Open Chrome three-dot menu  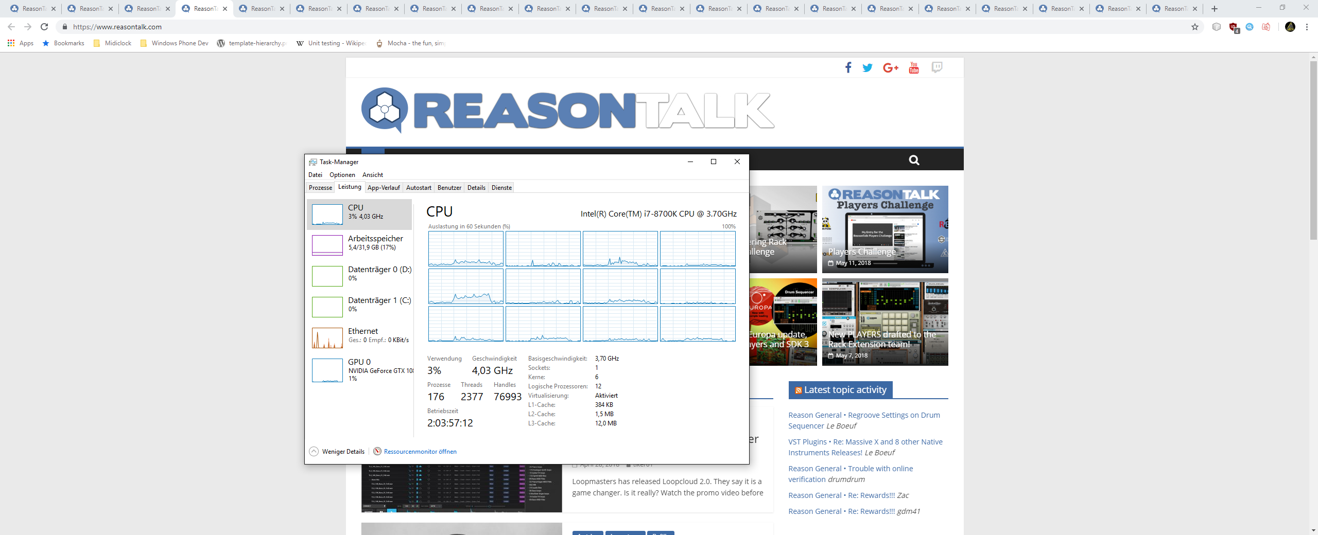(1307, 27)
